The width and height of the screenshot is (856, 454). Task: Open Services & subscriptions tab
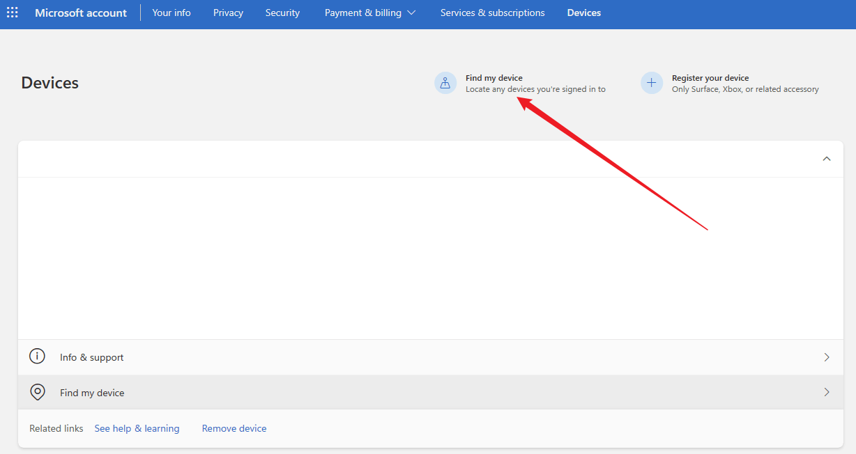click(x=493, y=13)
